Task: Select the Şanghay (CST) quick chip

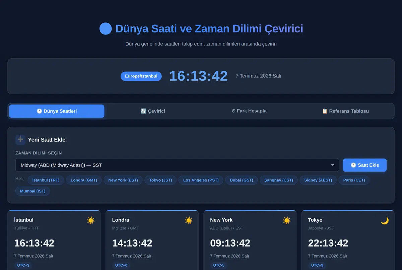Action: pyautogui.click(x=279, y=180)
